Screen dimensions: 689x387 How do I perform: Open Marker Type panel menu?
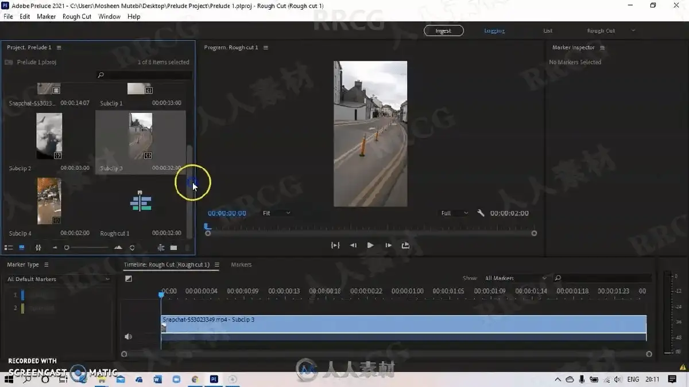pyautogui.click(x=47, y=265)
